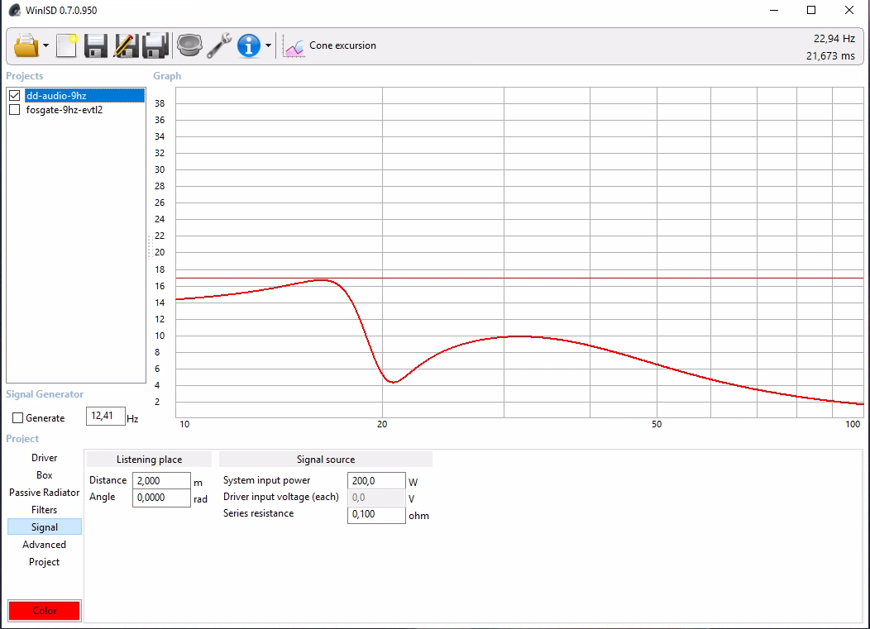Maximize the WinISD window
The height and width of the screenshot is (629, 870).
click(x=811, y=10)
